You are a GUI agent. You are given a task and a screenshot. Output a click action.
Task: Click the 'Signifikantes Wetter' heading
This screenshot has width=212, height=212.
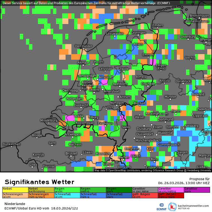point(39,182)
